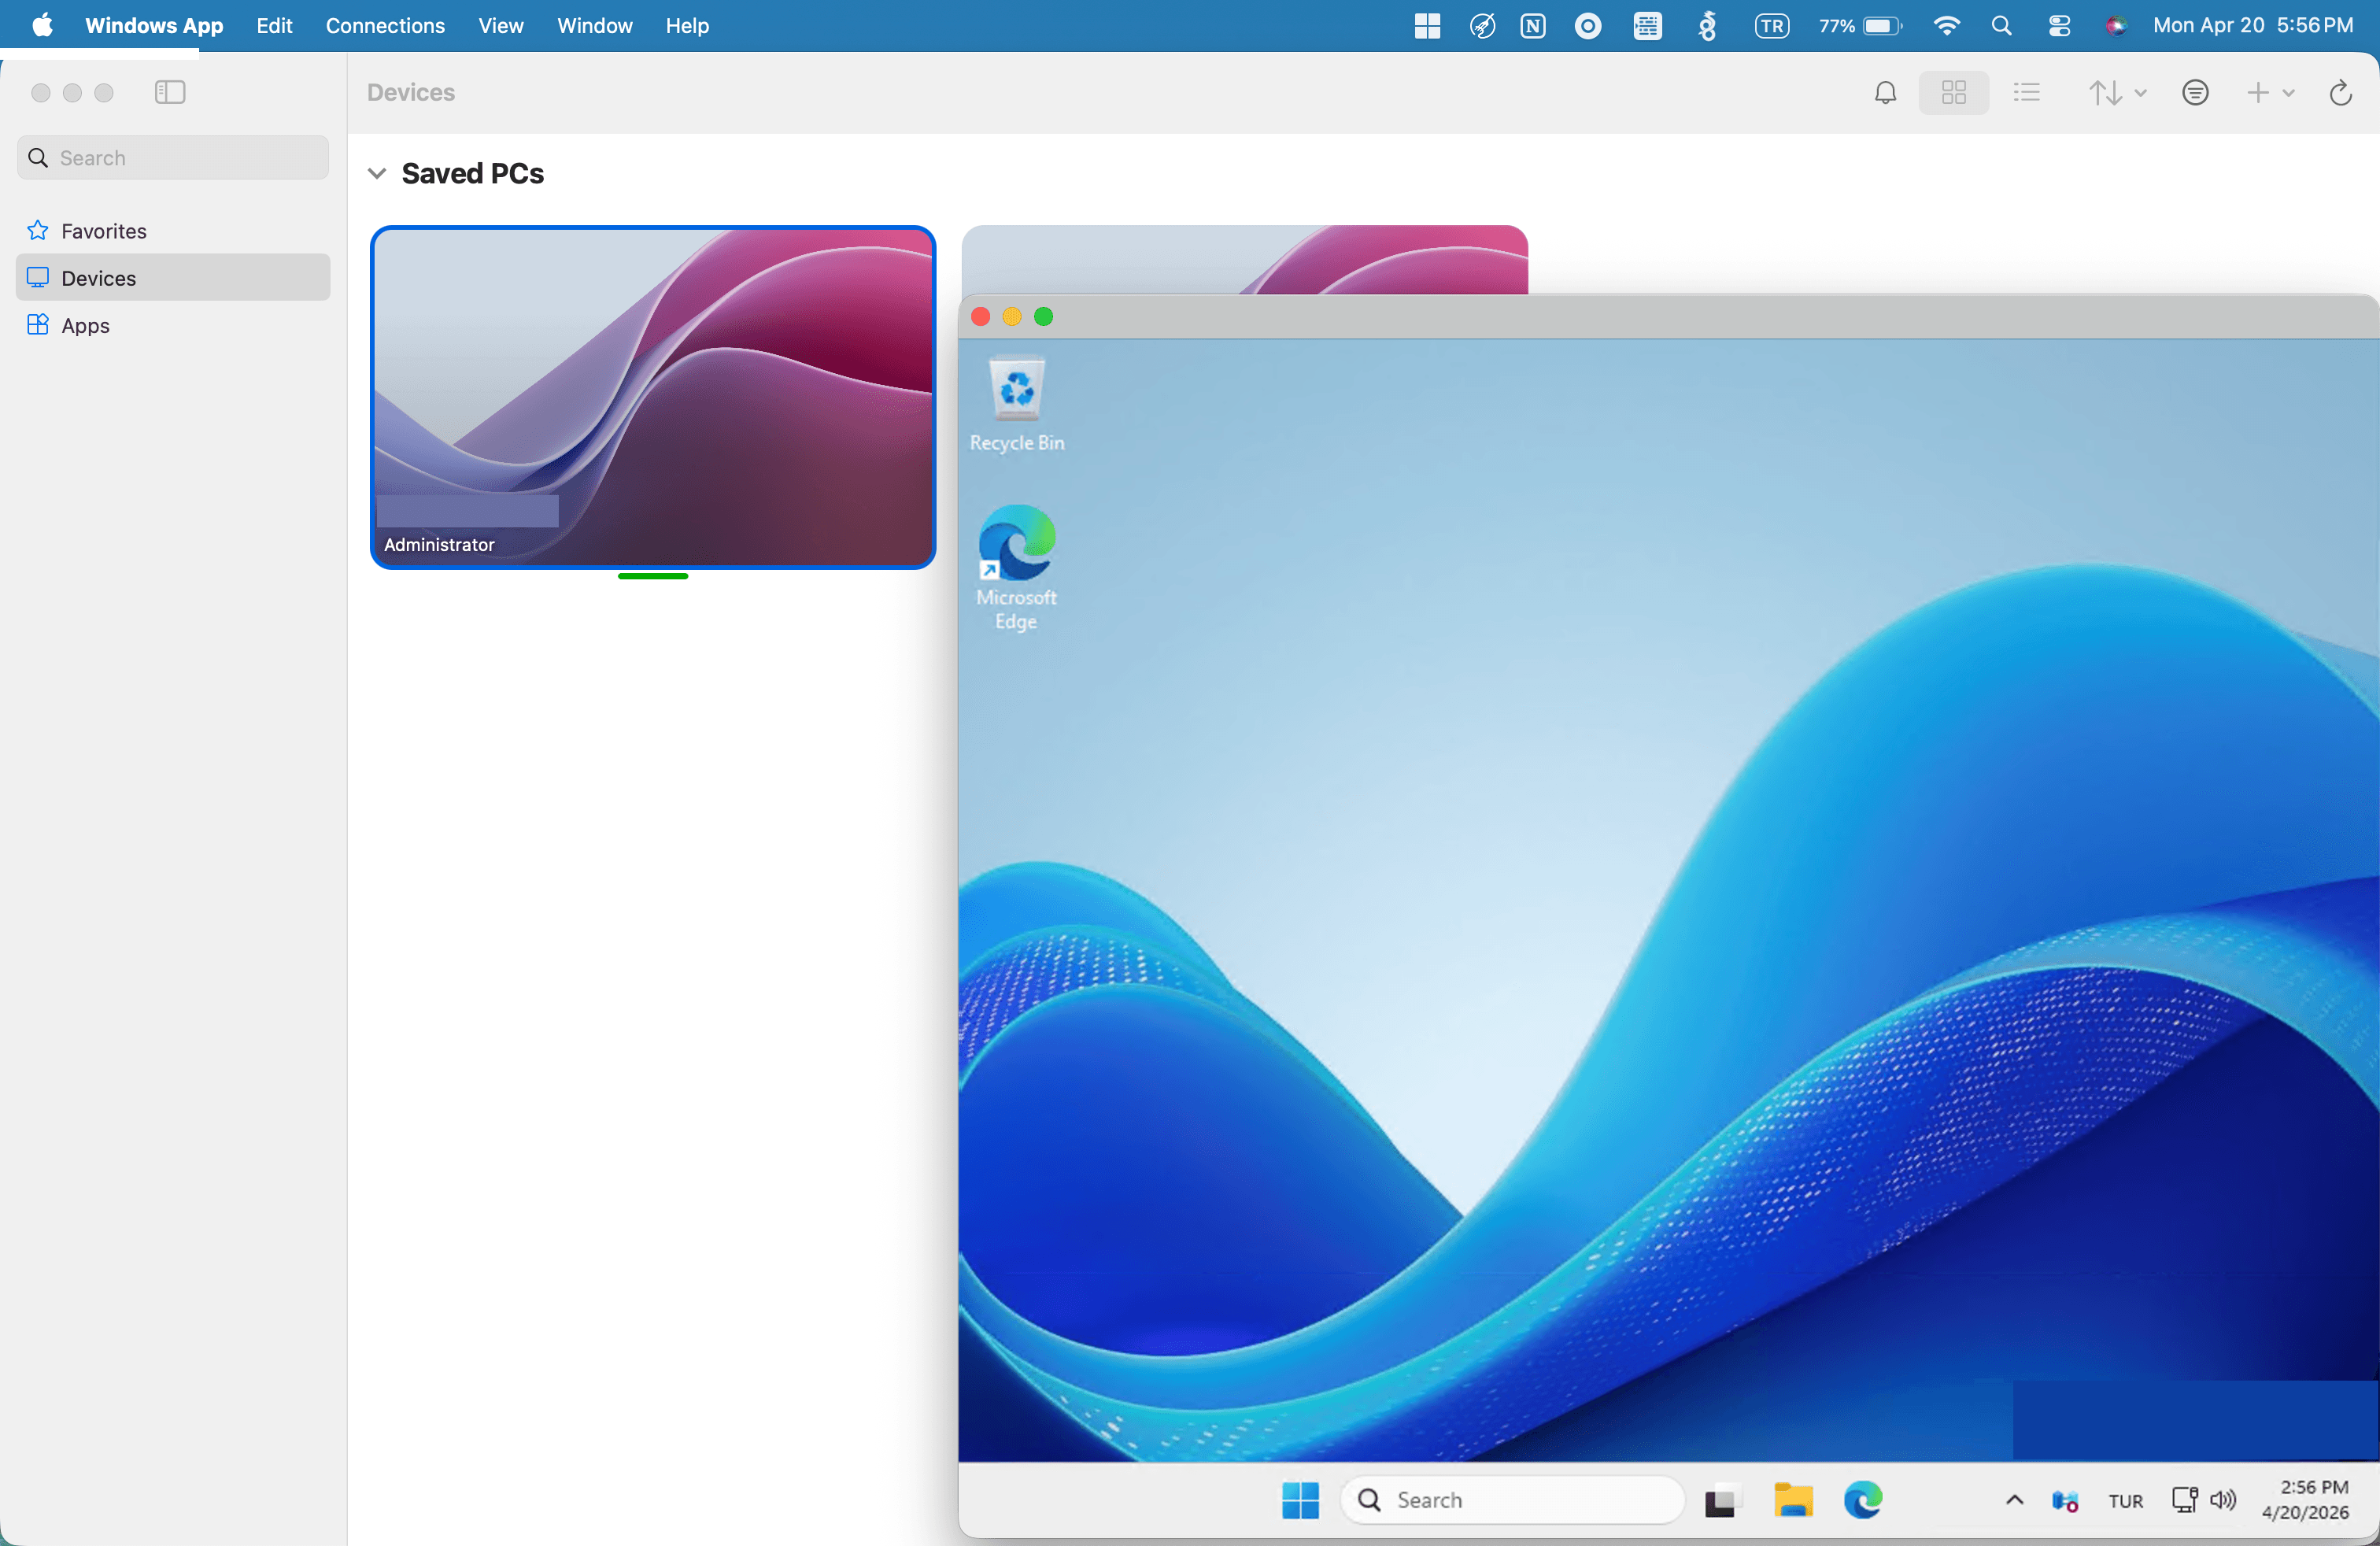Open the Windows clock and date
This screenshot has height=1546, width=2380.
pyautogui.click(x=2305, y=1500)
